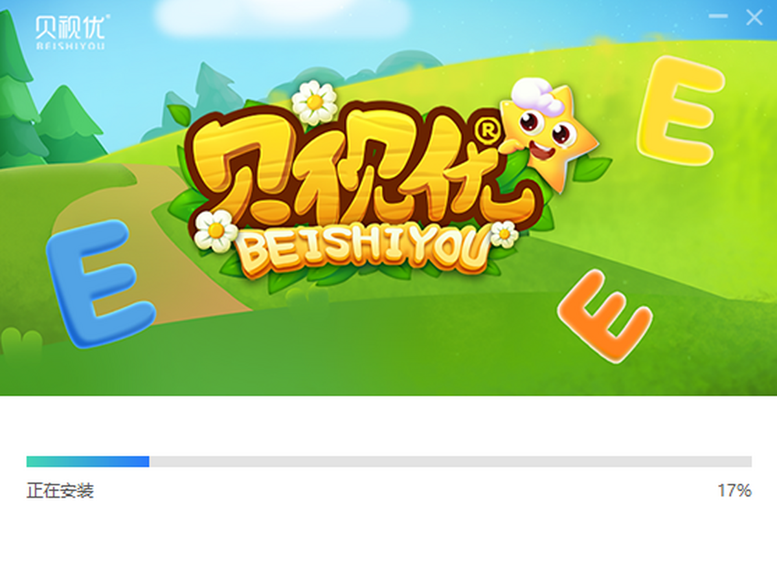Minimize the installer window
The width and height of the screenshot is (777, 569).
tap(718, 16)
